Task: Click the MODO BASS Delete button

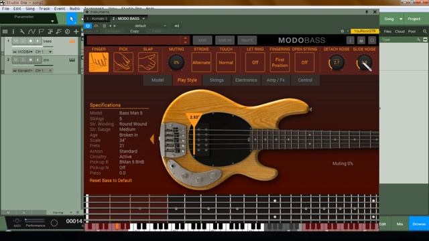Action: click(247, 40)
